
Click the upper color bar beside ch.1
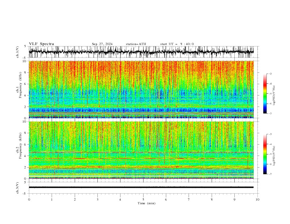pos(265,94)
